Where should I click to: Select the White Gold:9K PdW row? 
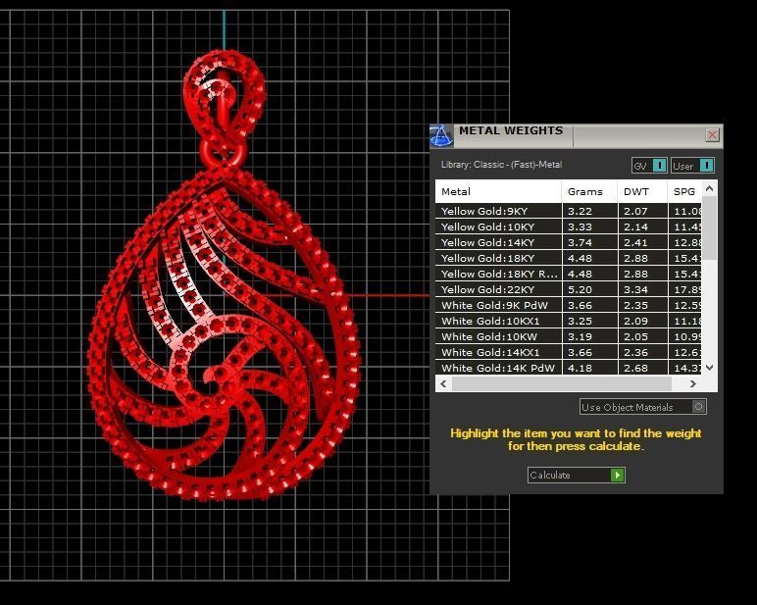[x=569, y=305]
